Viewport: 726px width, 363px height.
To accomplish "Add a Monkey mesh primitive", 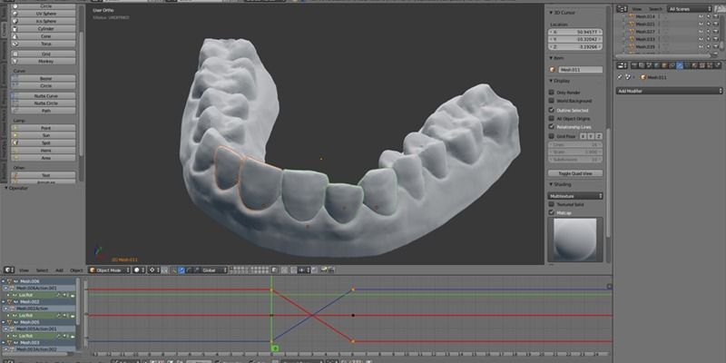I will coord(45,61).
